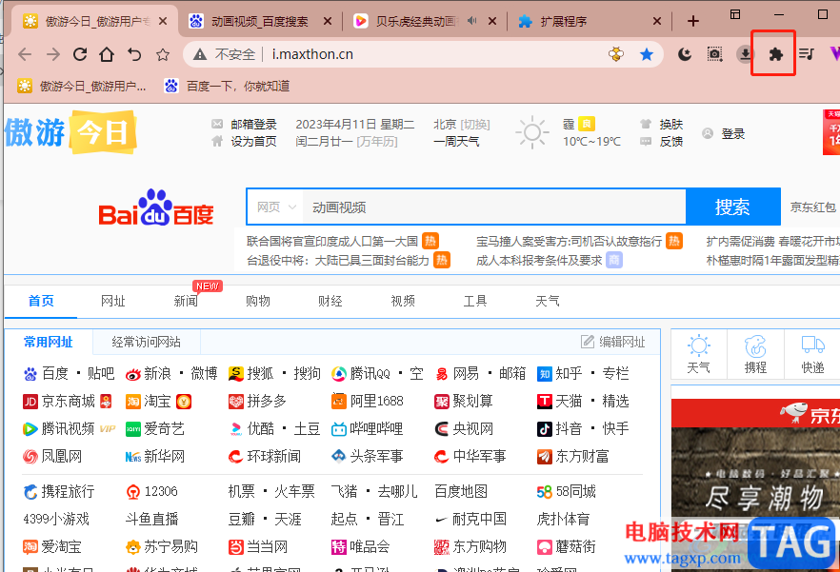
Task: Click the not-secure warning icon
Action: [200, 54]
